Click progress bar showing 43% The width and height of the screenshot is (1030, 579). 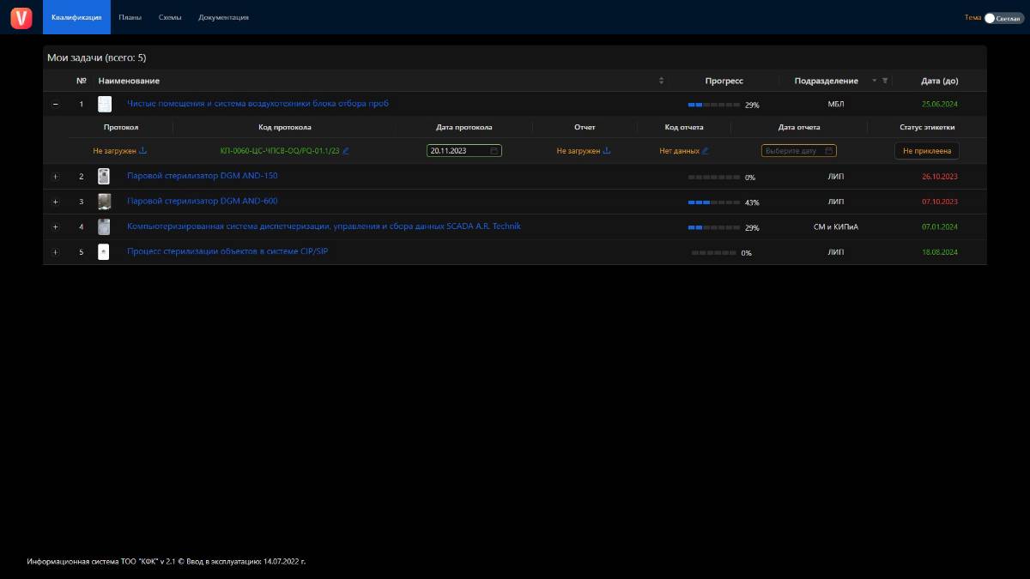point(714,202)
